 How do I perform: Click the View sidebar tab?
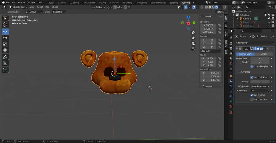[x=226, y=34]
